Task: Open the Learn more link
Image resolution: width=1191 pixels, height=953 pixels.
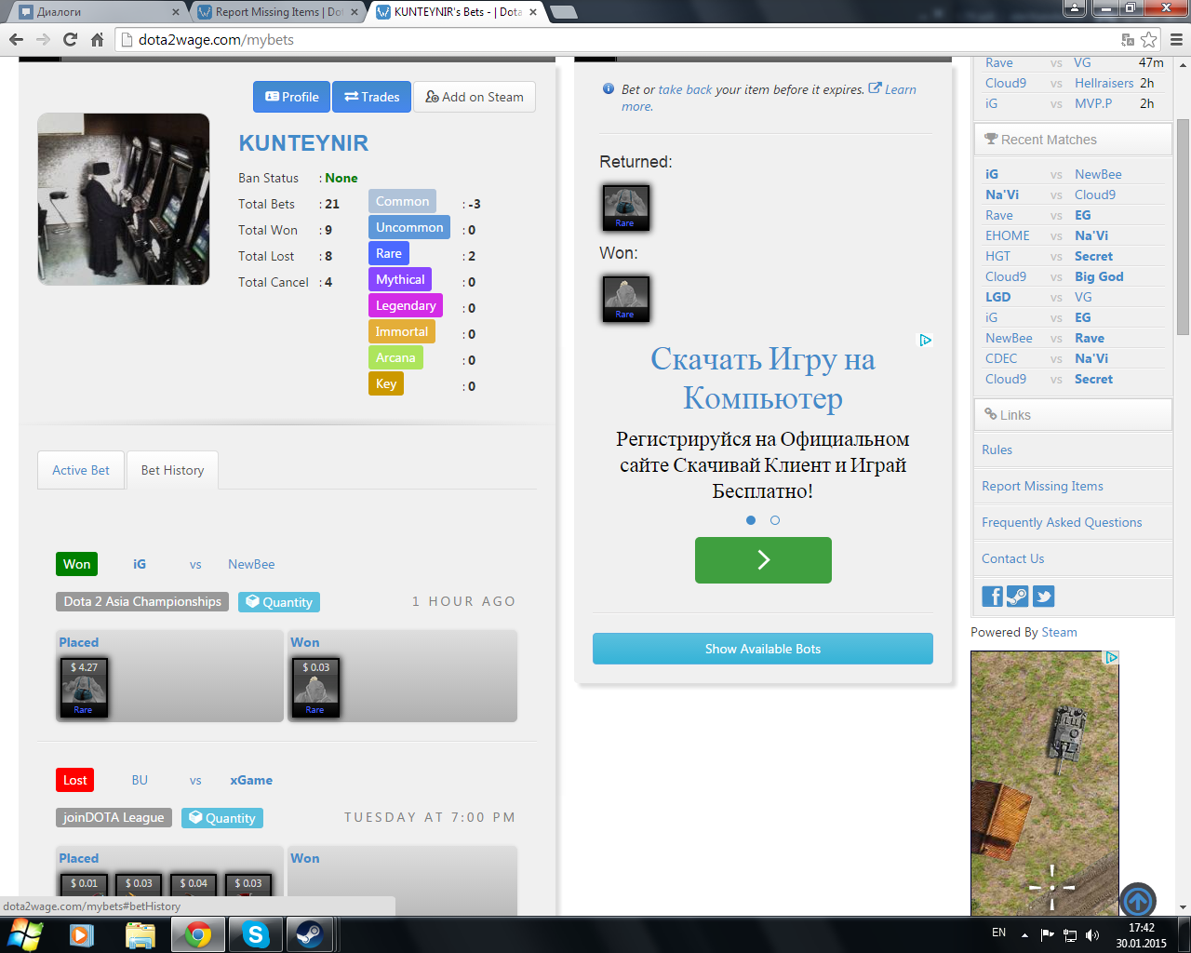Action: tap(899, 89)
